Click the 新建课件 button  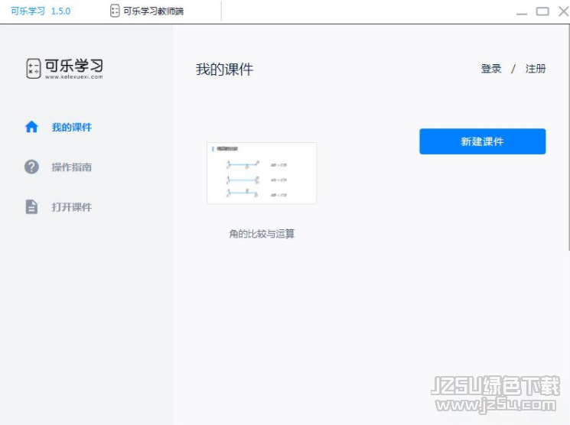click(482, 141)
